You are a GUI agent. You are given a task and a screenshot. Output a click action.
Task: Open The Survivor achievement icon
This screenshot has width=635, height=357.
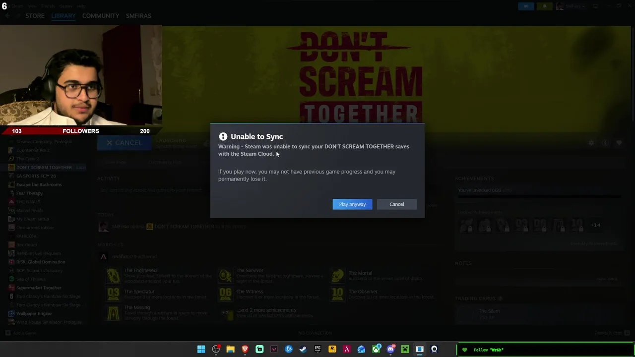225,275
